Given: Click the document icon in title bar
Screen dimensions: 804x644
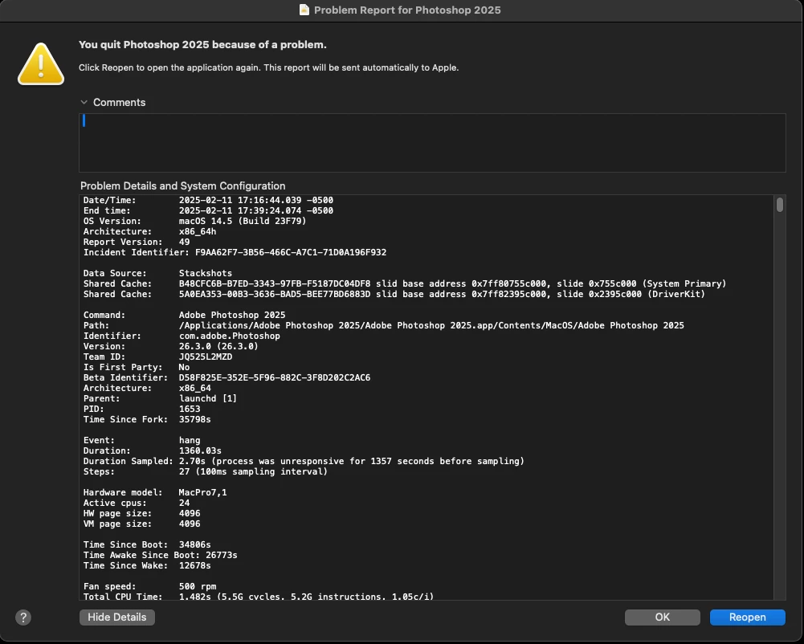Looking at the screenshot, I should pyautogui.click(x=304, y=10).
